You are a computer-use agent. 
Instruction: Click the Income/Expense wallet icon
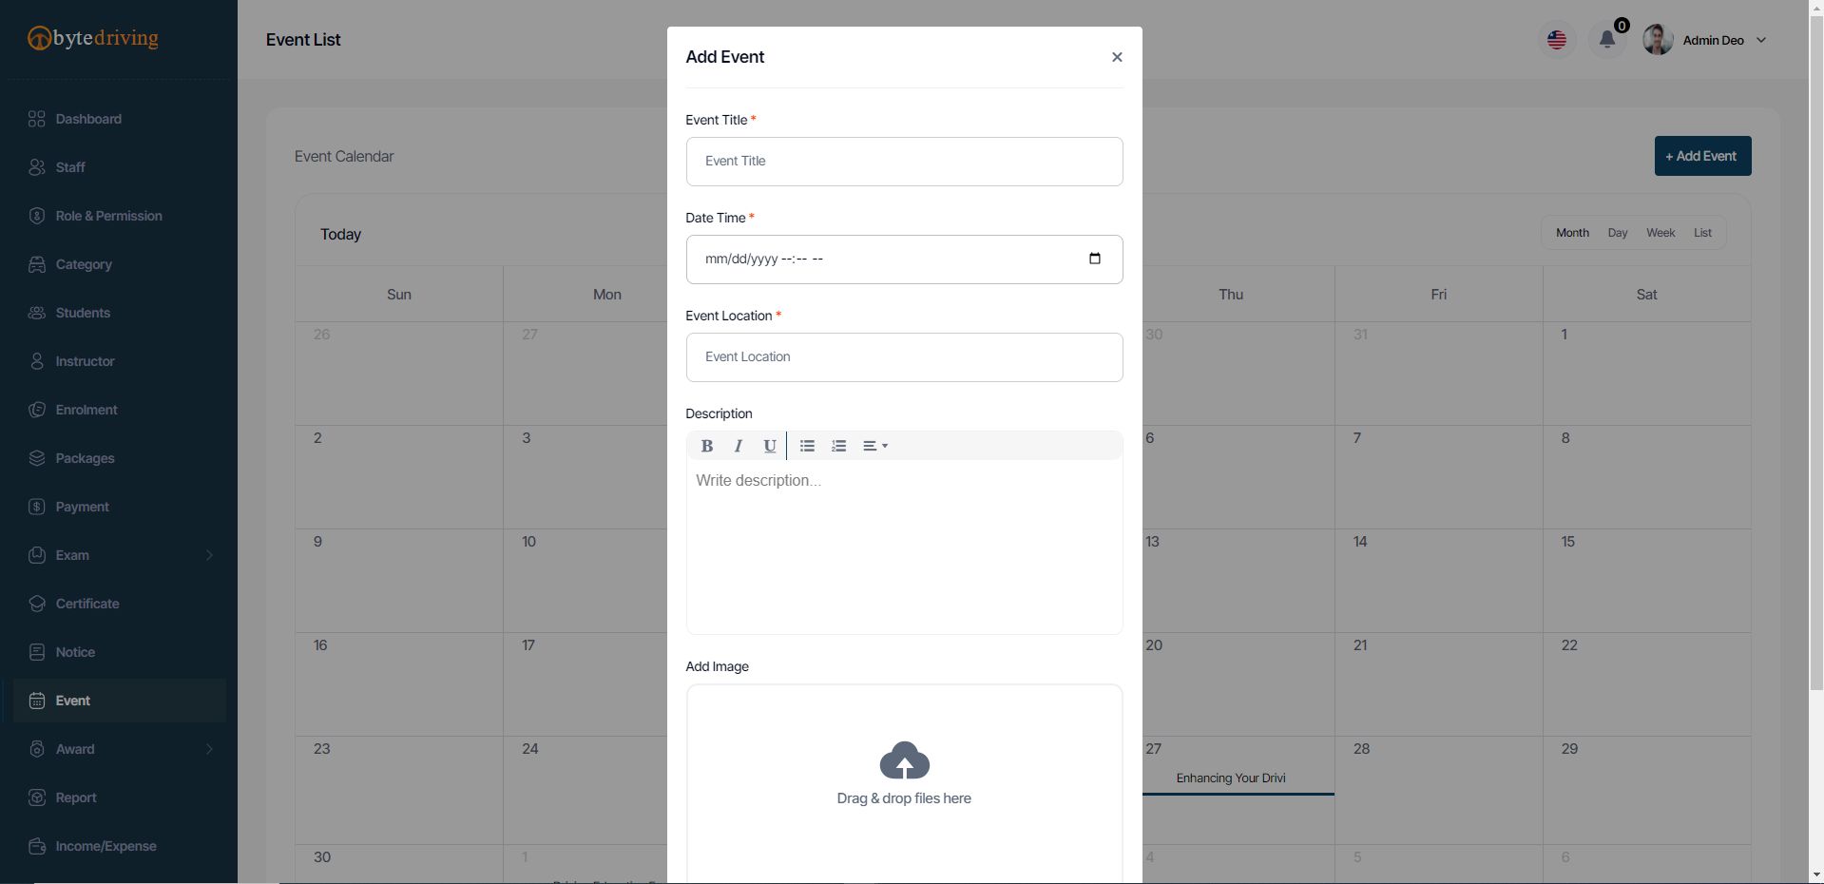[37, 846]
